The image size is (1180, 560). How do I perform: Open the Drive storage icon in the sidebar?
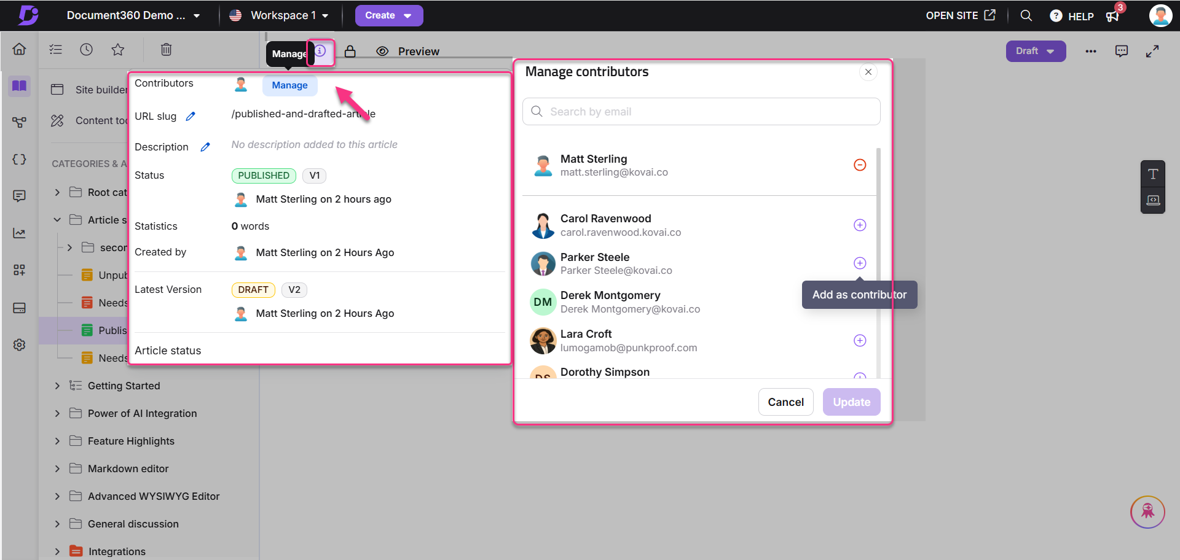(x=19, y=308)
